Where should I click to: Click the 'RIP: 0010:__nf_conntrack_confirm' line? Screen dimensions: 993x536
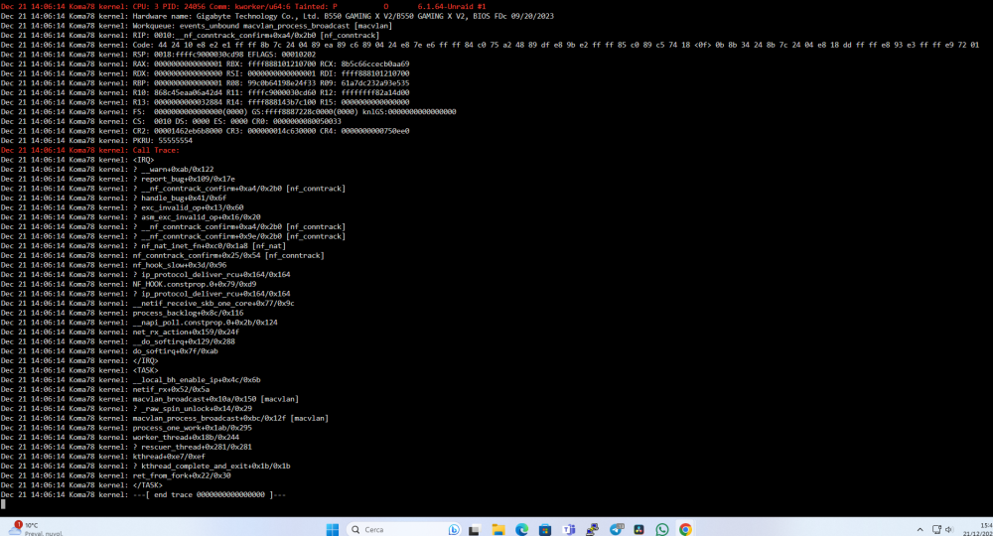(x=190, y=35)
